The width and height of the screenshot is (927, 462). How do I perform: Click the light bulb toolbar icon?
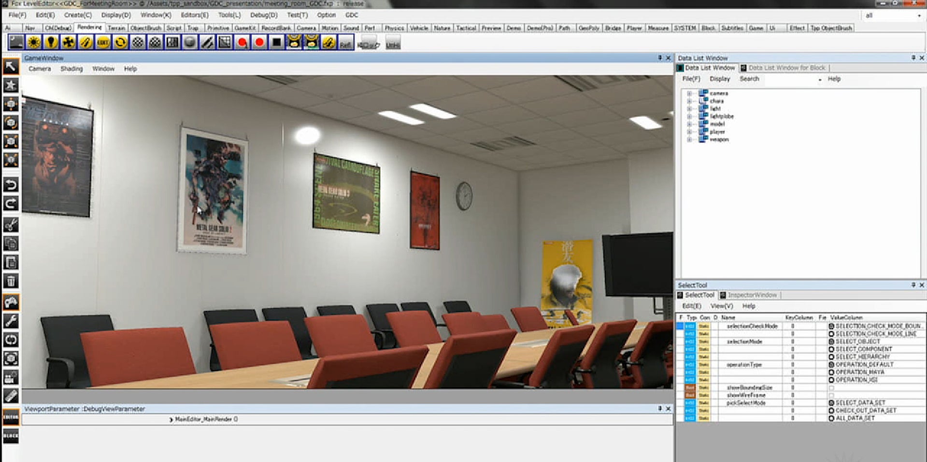click(x=51, y=43)
